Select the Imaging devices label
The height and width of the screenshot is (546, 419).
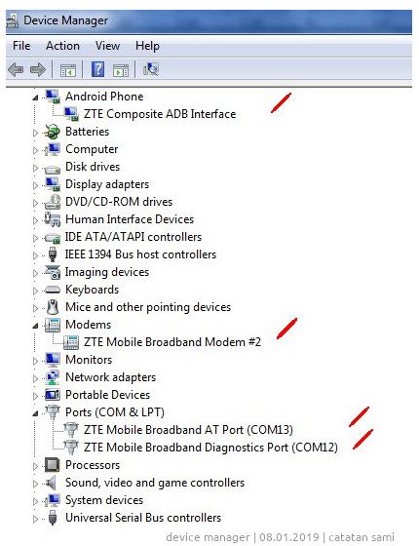pyautogui.click(x=107, y=272)
